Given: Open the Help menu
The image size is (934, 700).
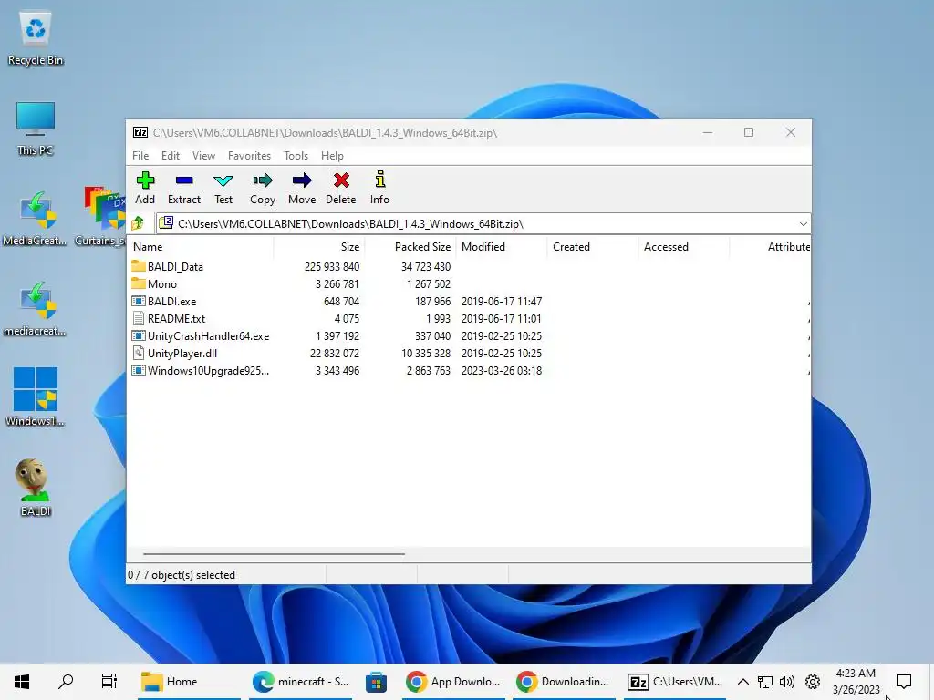Looking at the screenshot, I should [x=332, y=155].
